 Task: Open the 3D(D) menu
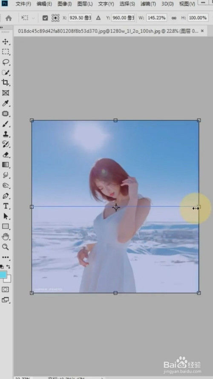167,4
